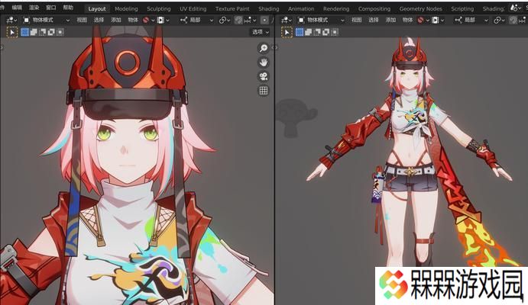The image size is (528, 305).
Task: Open film-strip icon dropdown in left viewport header
Action: coord(163,20)
